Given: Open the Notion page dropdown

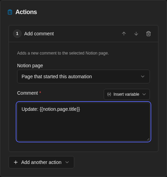Looking at the screenshot, I should click(83, 76).
